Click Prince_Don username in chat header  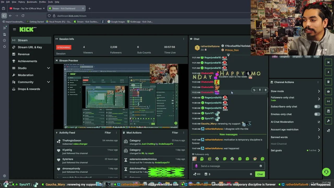pos(232,50)
